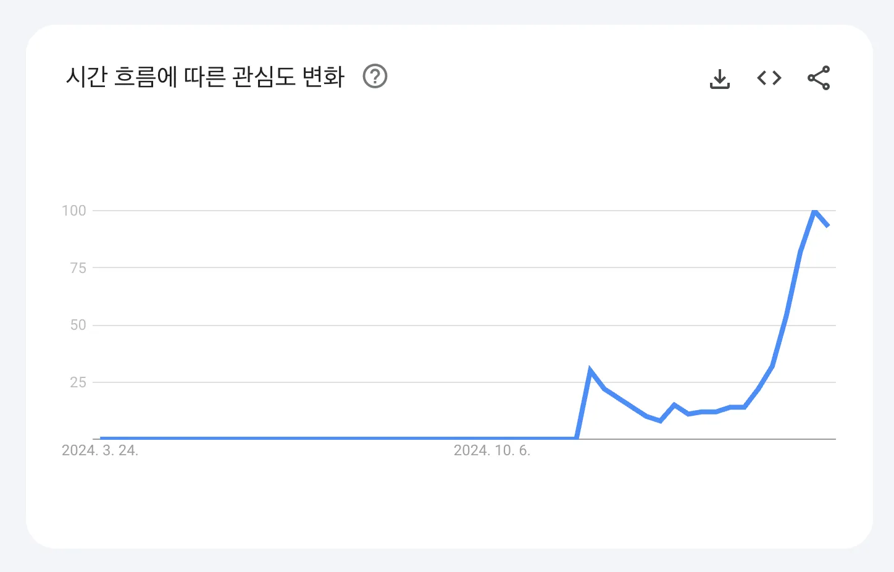Image resolution: width=894 pixels, height=572 pixels.
Task: Click where the line crosses the 50 gridline
Action: [784, 325]
